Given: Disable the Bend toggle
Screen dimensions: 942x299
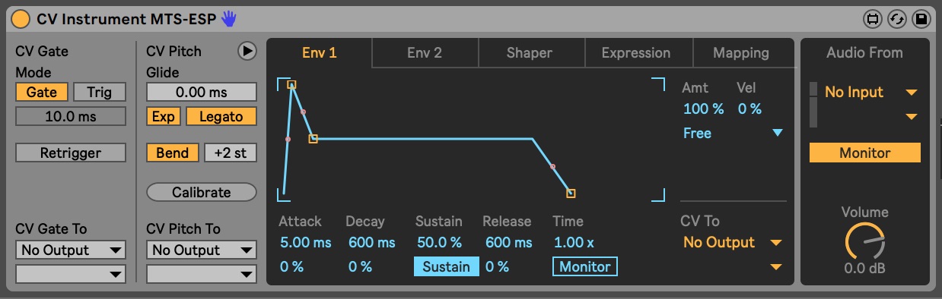Looking at the screenshot, I should click(x=173, y=153).
